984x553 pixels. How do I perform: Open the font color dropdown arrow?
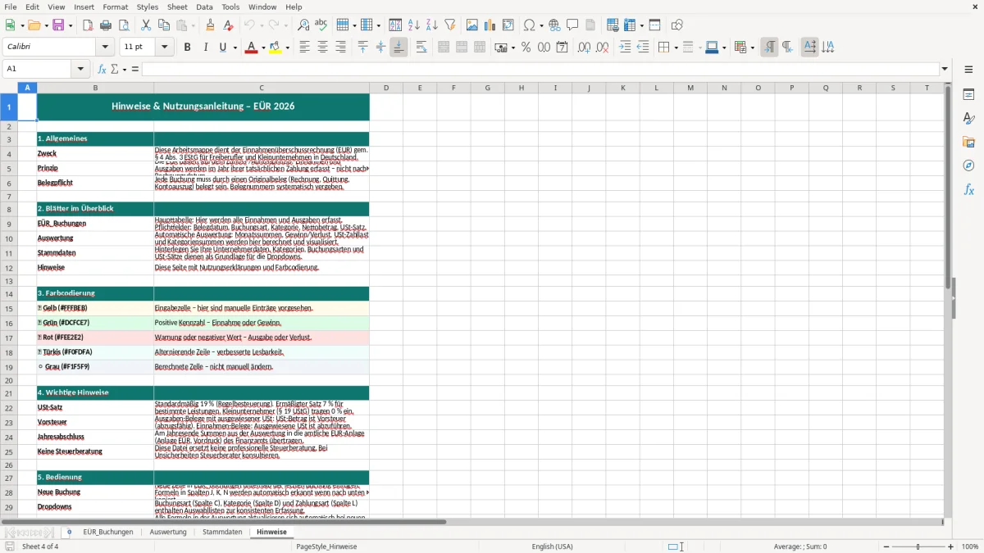262,48
